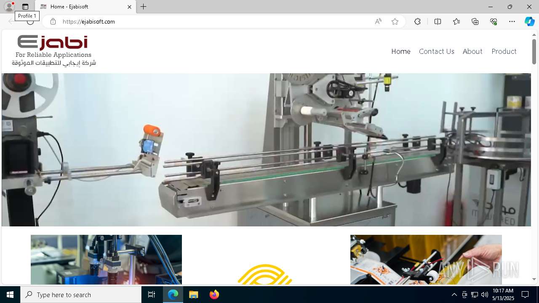Minimize the Edge browser window
This screenshot has height=303, width=539.
pos(491,7)
